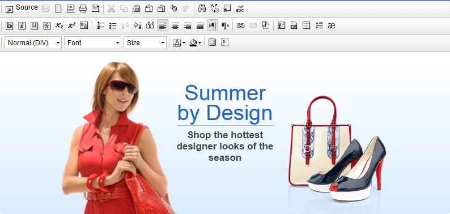Screen dimensions: 450x214
Task: Open the Size dropdown
Action: click(x=145, y=42)
